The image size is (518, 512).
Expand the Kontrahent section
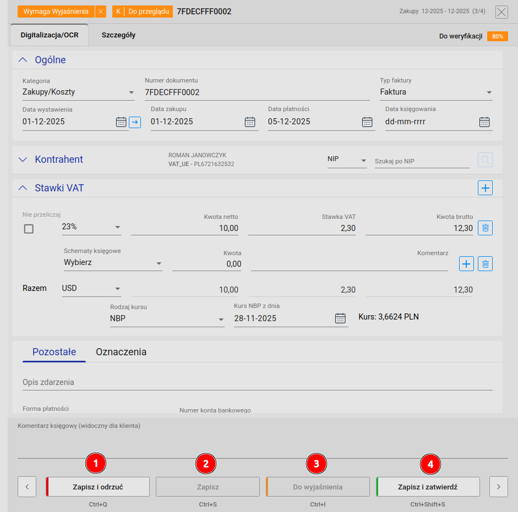23,159
